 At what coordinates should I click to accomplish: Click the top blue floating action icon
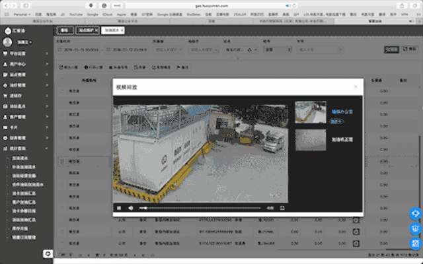click(x=416, y=214)
